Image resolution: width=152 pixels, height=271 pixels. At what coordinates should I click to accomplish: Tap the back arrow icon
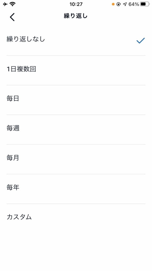(12, 17)
